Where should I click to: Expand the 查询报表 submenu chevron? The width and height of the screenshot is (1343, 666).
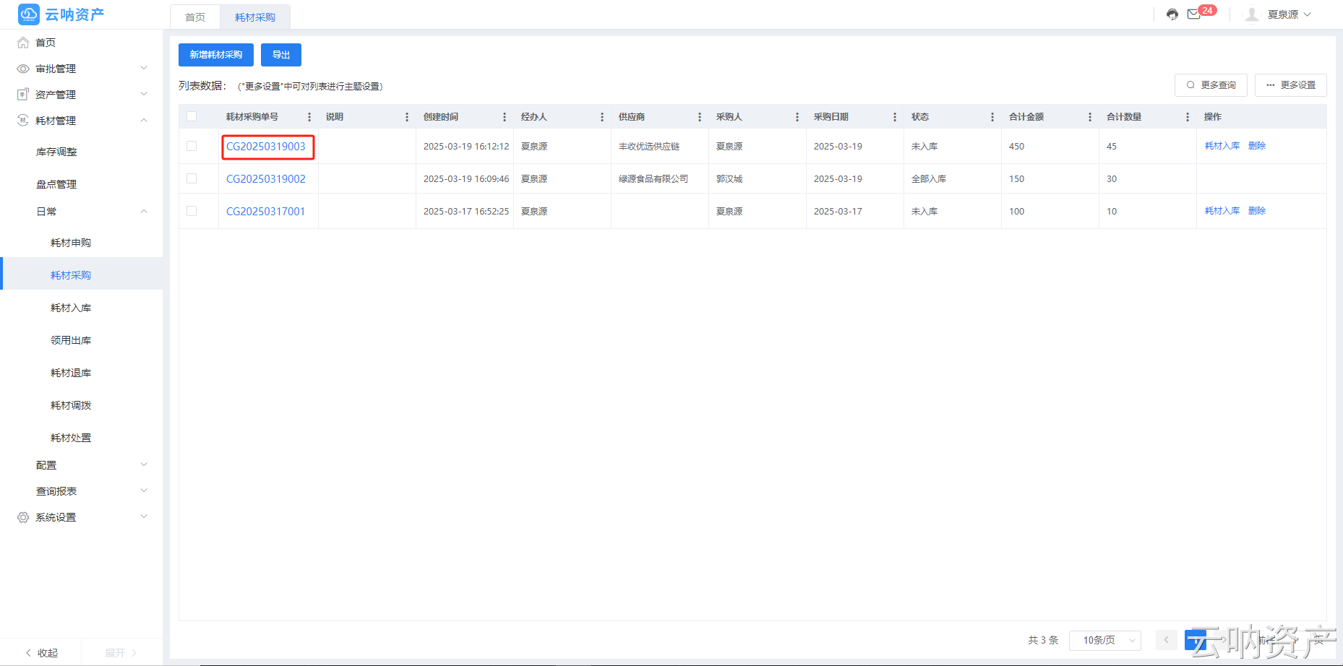(144, 490)
